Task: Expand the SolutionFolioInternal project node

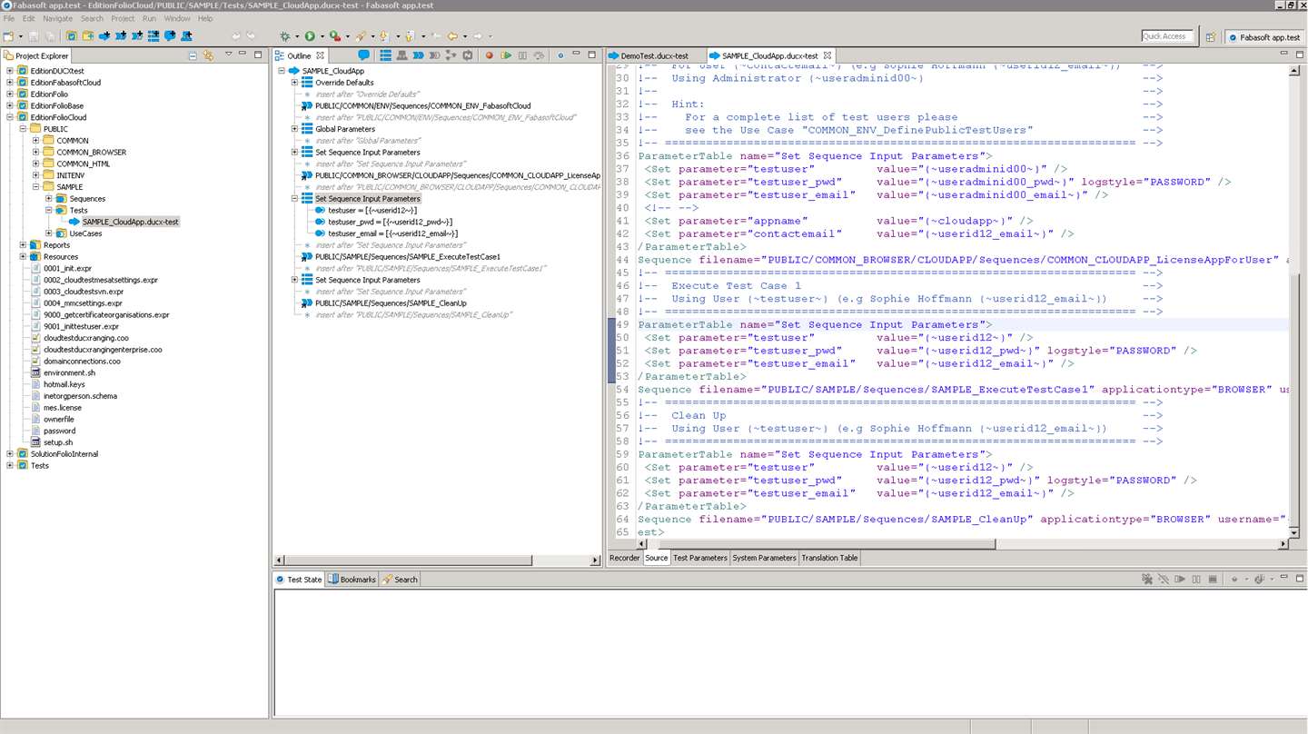Action: tap(10, 454)
